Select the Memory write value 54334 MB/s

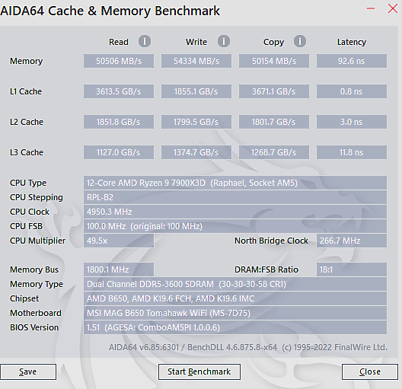click(196, 61)
